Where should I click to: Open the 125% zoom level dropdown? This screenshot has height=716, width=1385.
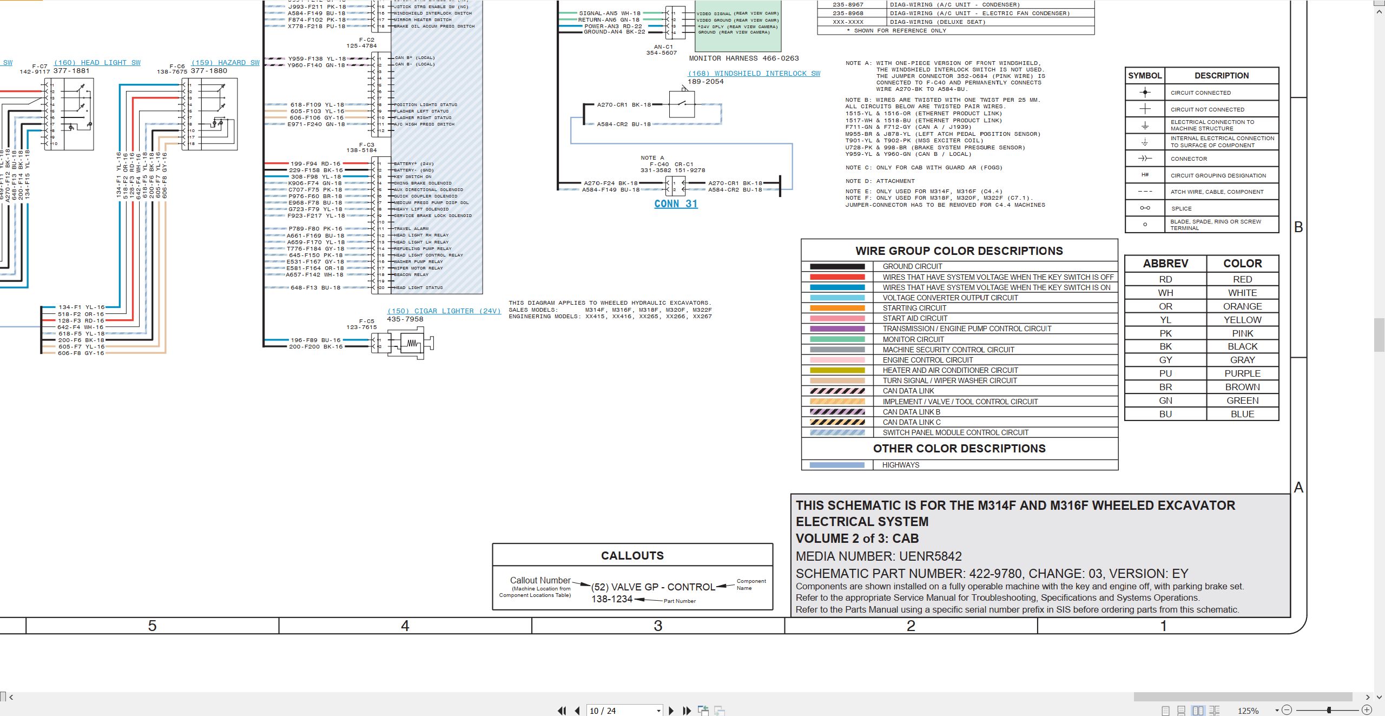1277,711
